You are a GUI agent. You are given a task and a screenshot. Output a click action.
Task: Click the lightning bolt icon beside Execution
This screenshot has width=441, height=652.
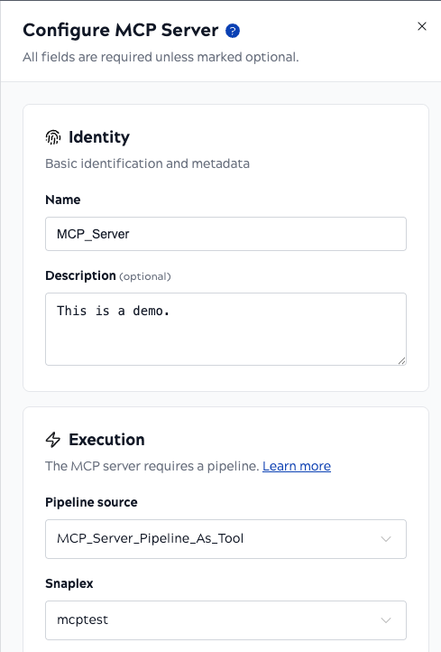tap(53, 440)
